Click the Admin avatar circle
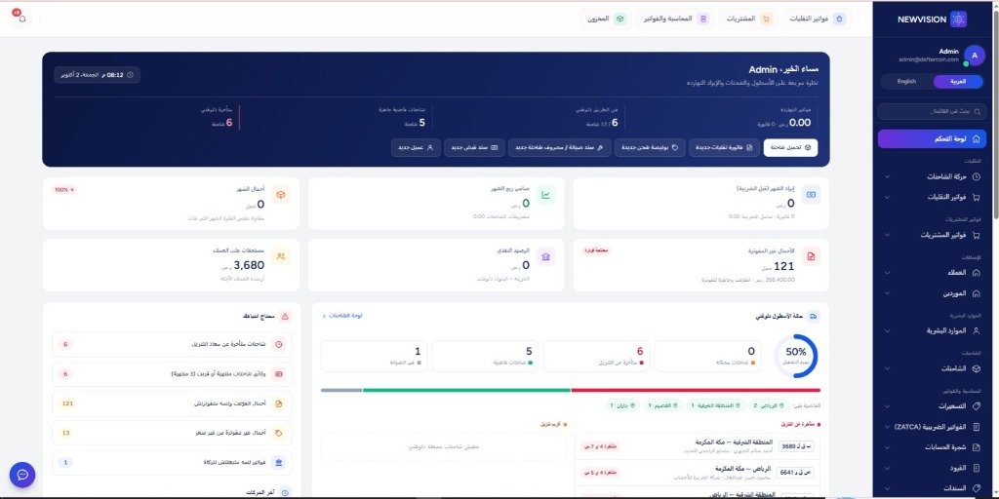Image resolution: width=999 pixels, height=499 pixels. (975, 56)
